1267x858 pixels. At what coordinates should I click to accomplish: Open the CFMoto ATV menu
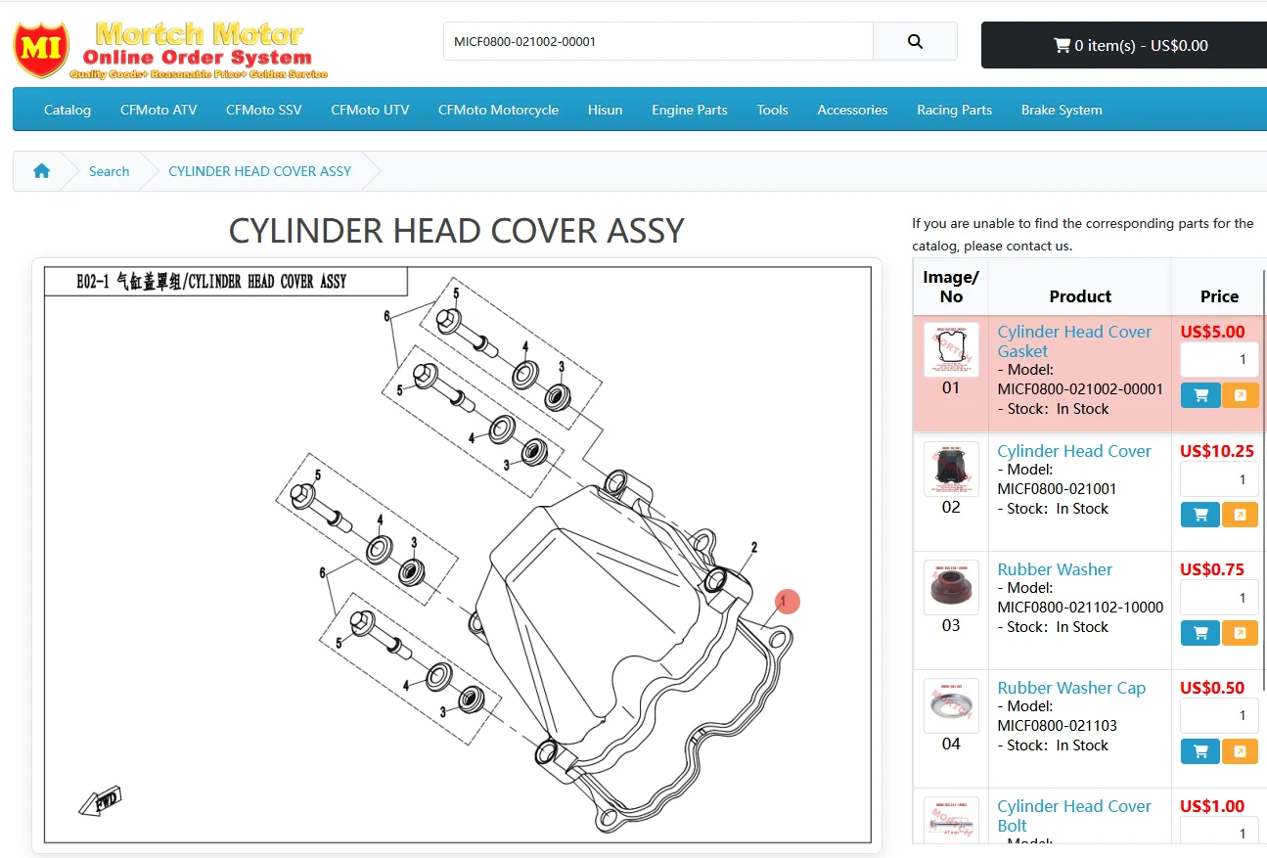click(158, 110)
